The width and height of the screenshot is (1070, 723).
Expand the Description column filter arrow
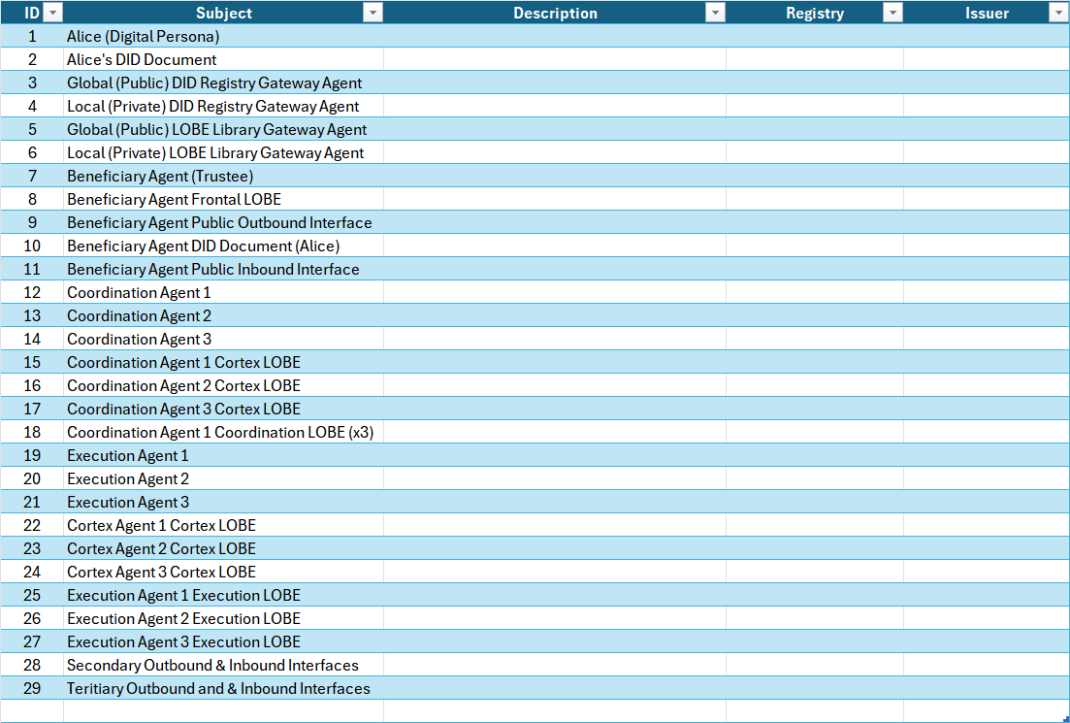715,13
